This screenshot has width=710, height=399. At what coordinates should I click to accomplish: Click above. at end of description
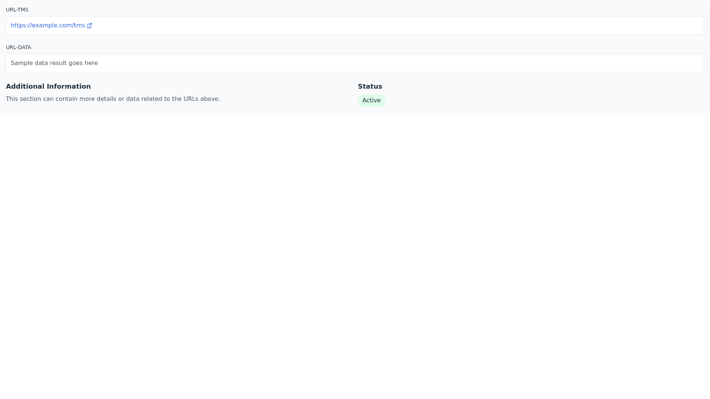pyautogui.click(x=210, y=99)
